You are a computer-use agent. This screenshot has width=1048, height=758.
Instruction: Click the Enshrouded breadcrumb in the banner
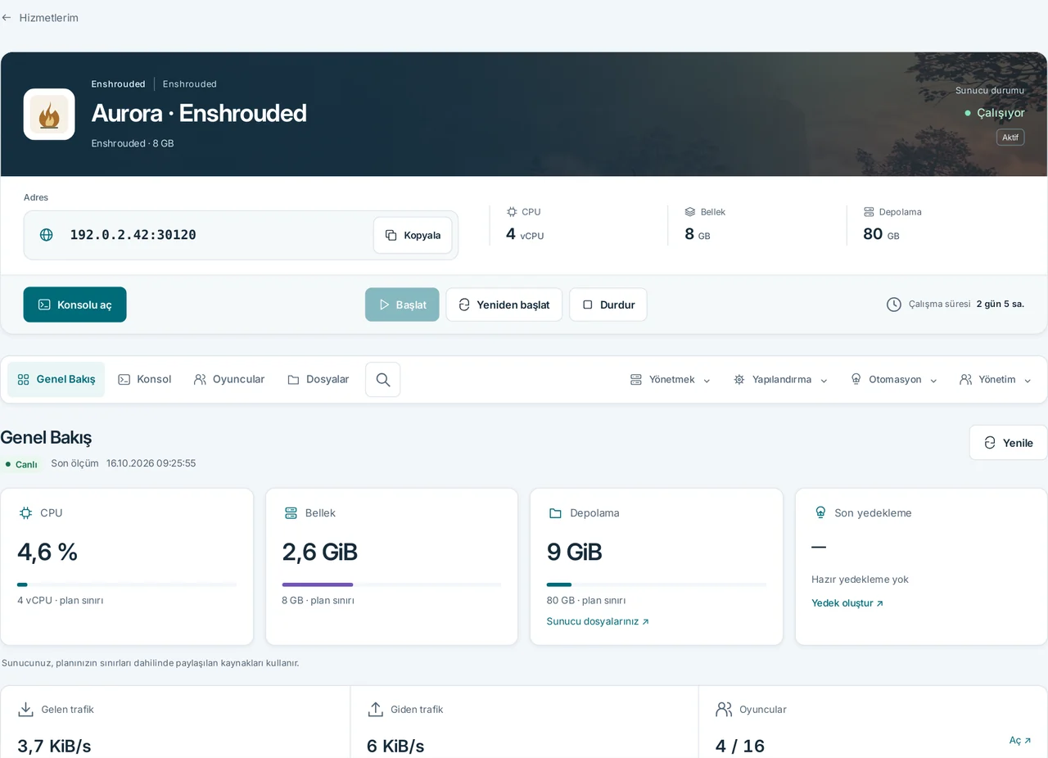(x=118, y=84)
